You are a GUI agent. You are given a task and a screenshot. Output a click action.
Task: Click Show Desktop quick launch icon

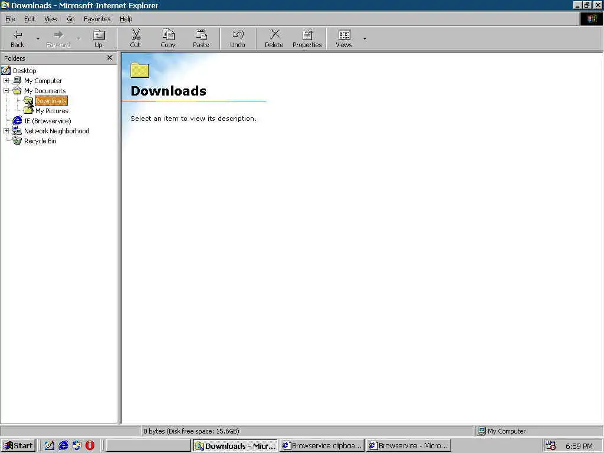pos(50,446)
